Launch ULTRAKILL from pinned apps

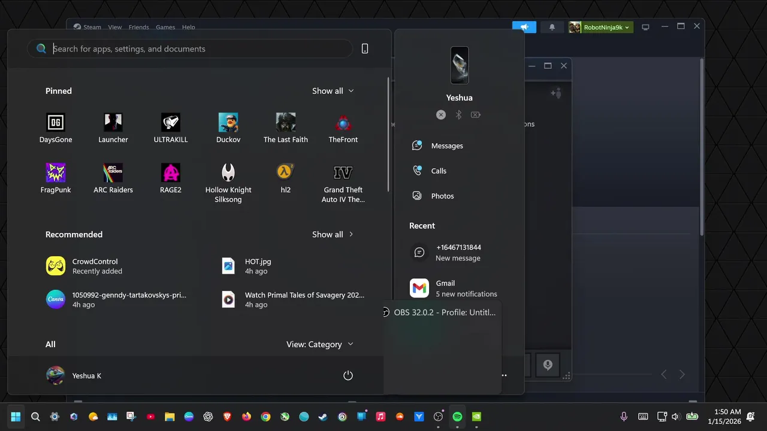[171, 128]
